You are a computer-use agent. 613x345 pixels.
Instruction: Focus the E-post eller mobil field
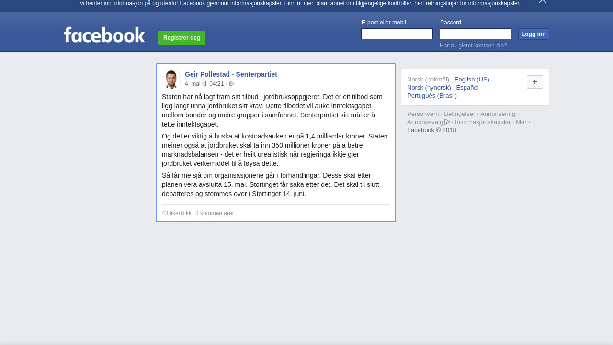click(397, 34)
